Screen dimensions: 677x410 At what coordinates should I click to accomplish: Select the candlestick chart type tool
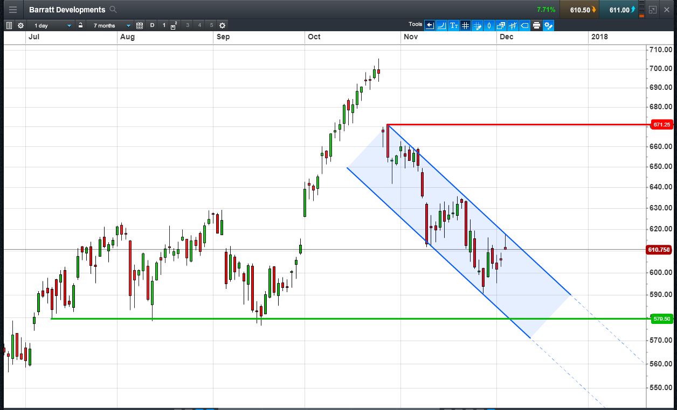point(489,25)
